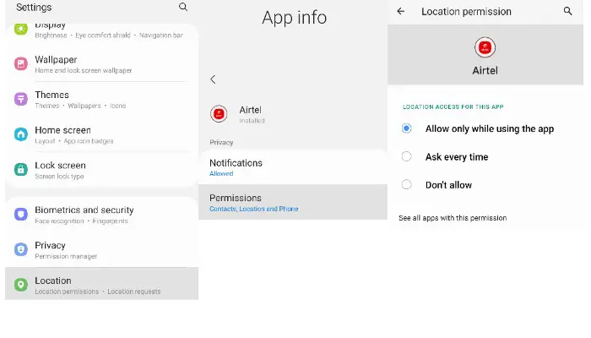Image resolution: width=591 pixels, height=338 pixels.
Task: Open See all apps with this permission
Action: [453, 218]
